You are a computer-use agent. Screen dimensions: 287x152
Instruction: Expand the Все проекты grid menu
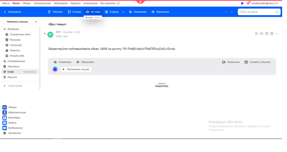[110, 3]
